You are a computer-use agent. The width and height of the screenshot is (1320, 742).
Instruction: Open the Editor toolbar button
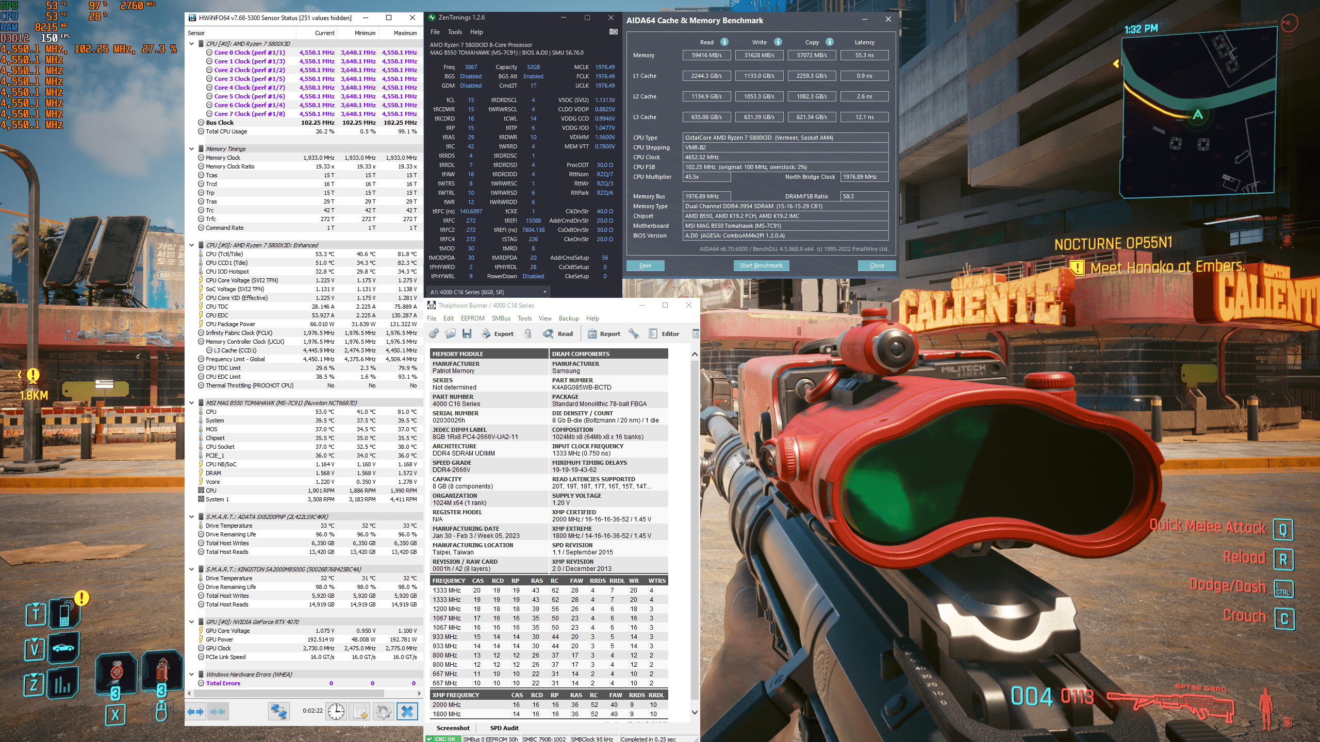click(x=664, y=334)
